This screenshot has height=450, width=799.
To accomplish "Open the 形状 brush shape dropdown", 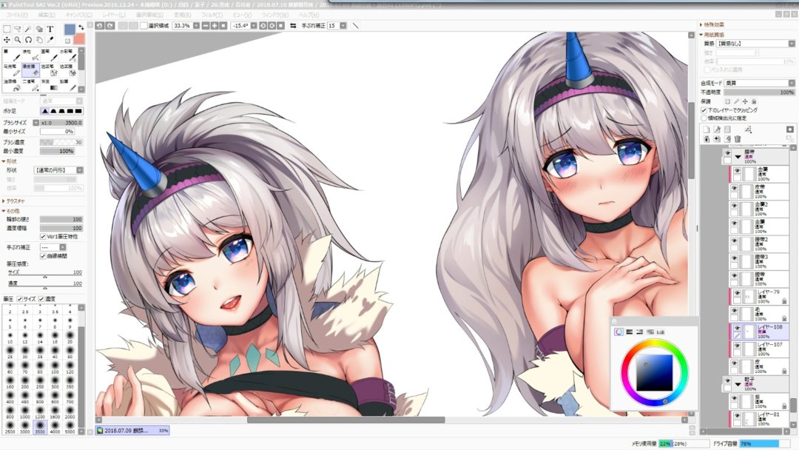I will pos(80,170).
